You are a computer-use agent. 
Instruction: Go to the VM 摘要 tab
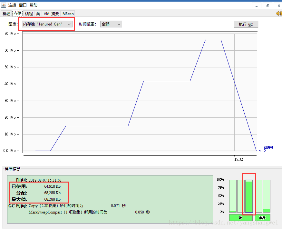[52, 14]
